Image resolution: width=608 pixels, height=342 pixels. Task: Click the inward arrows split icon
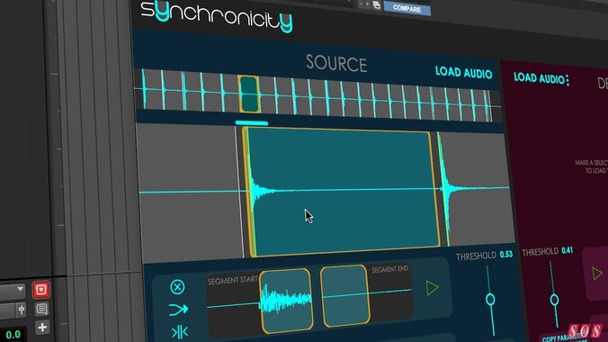point(180,332)
